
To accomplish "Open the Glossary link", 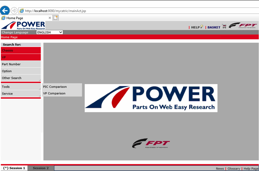I will (x=234, y=169).
